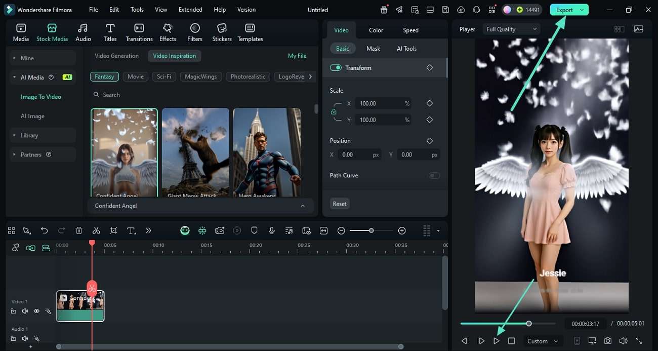
Task: Open the Media panel
Action: 21,32
